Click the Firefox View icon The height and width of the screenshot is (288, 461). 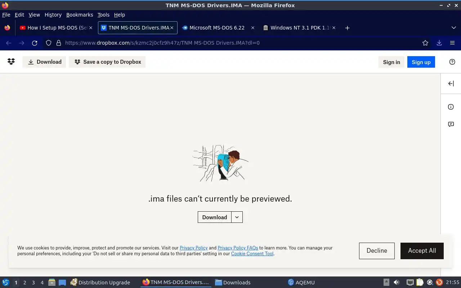[7, 28]
